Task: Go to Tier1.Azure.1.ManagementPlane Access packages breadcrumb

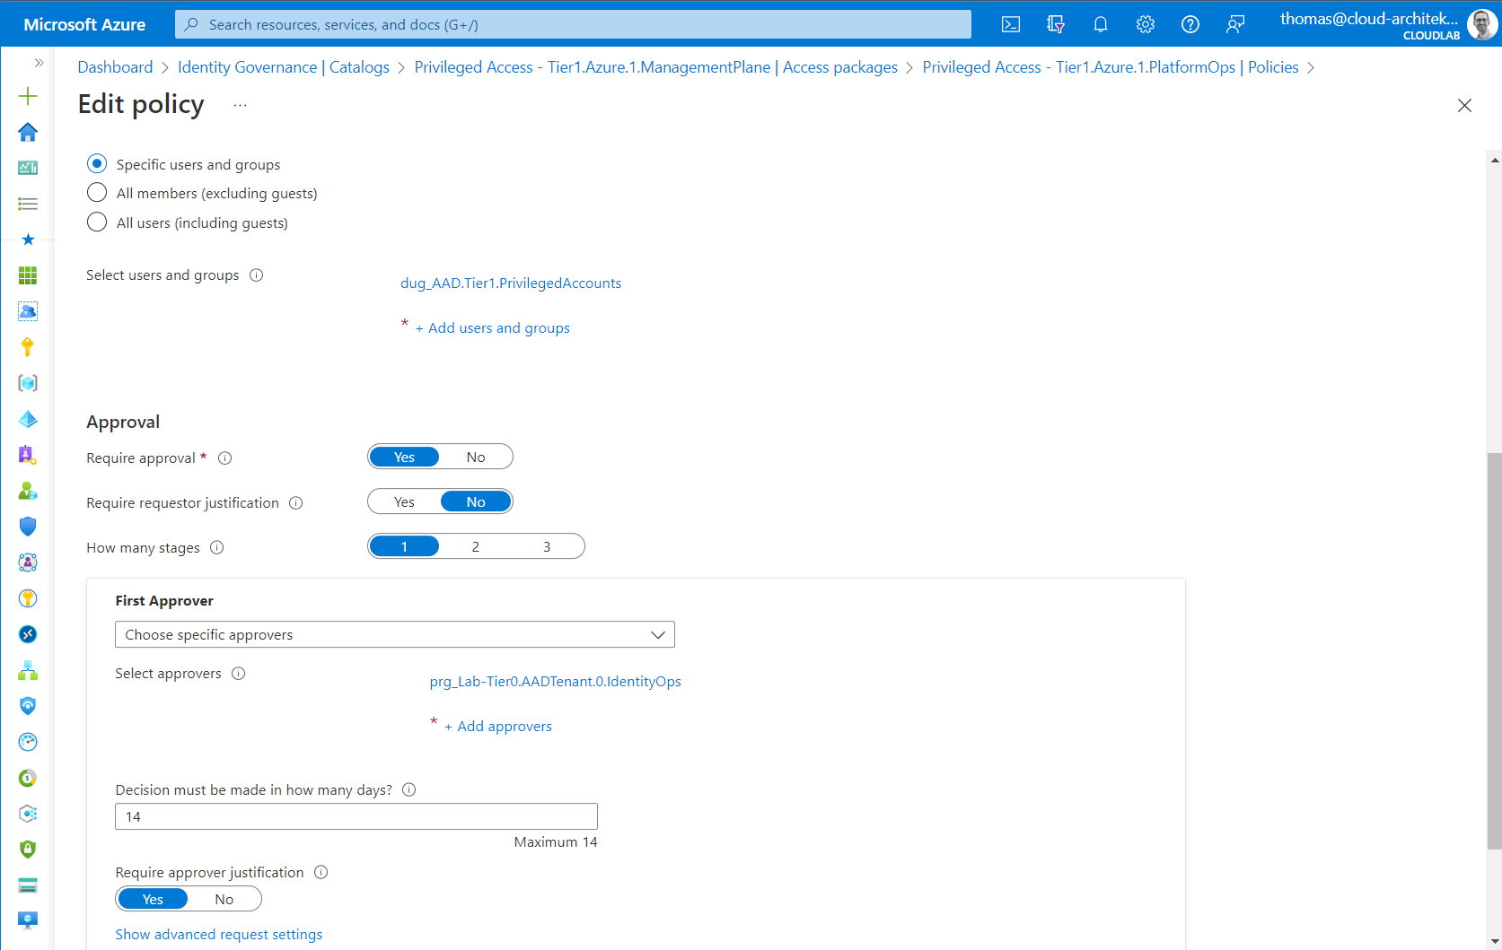Action: [655, 67]
